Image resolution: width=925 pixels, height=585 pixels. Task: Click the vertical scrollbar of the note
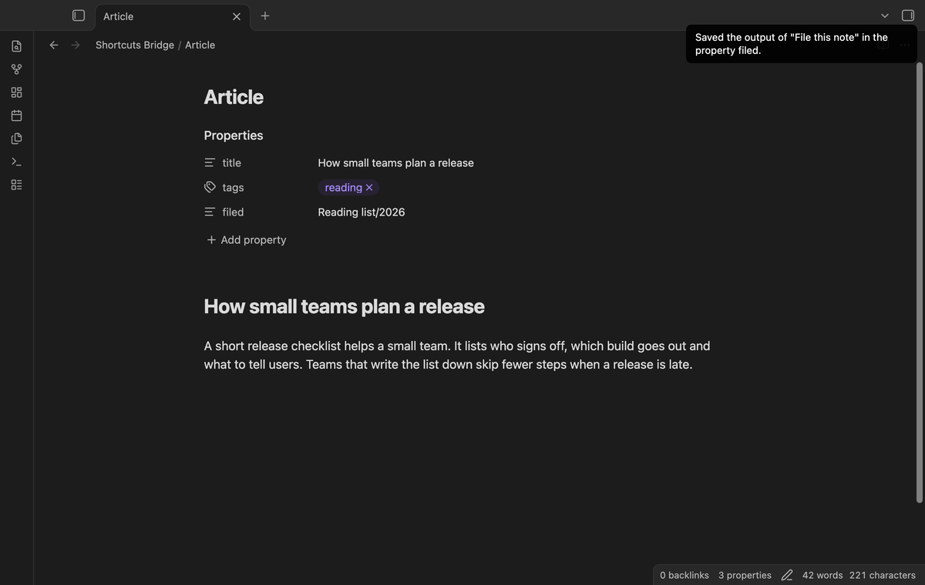coord(919,282)
